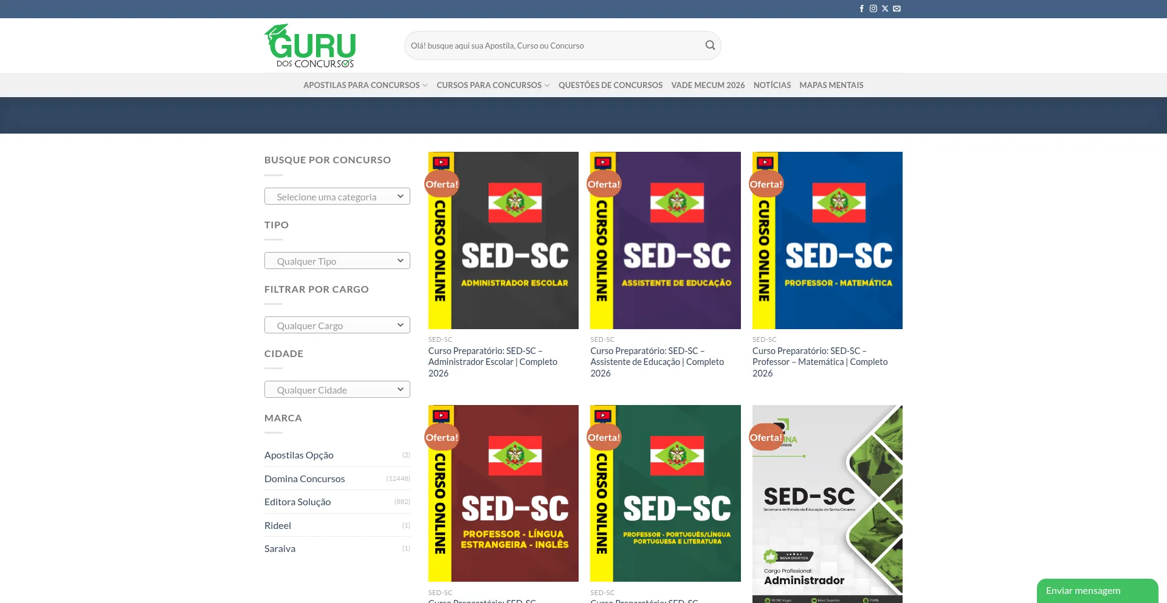Click SED-SC category label above Assistente de Educação
1167x603 pixels.
point(602,339)
